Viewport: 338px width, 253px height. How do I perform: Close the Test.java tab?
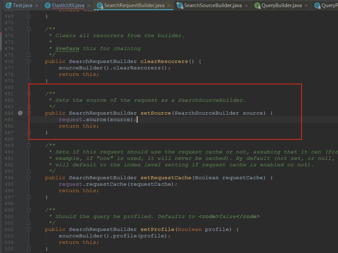point(37,5)
